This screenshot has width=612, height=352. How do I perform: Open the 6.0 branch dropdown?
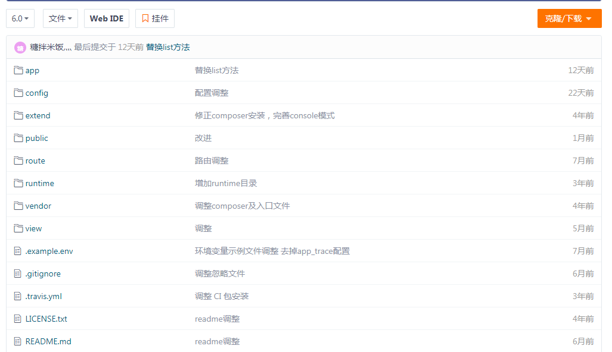tap(20, 18)
